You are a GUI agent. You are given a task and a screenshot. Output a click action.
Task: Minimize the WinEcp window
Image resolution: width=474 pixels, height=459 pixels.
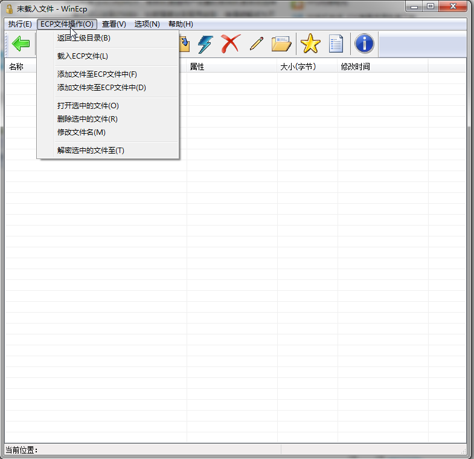[414, 7]
